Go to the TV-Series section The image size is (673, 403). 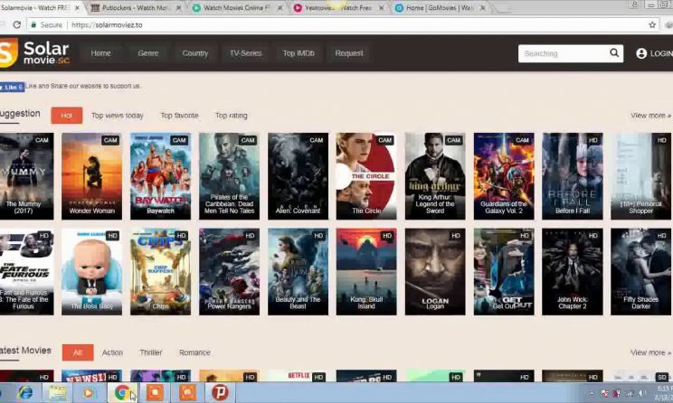tap(245, 53)
